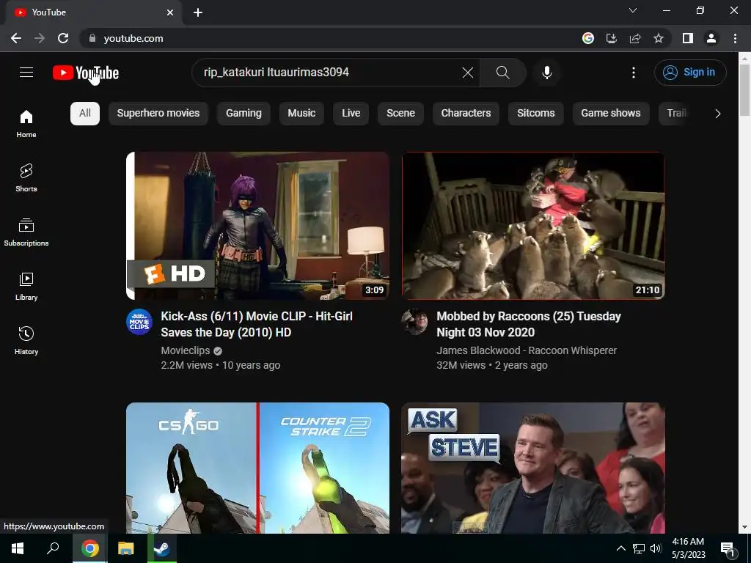Open Subscriptions in sidebar
The width and height of the screenshot is (751, 563).
(26, 232)
